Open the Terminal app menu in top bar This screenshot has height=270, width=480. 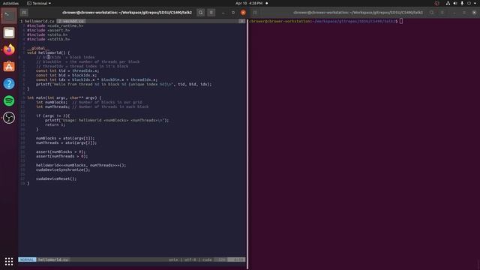39,3
